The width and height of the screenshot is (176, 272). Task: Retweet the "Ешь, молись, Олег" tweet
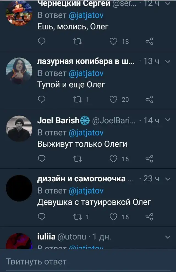pos(77,42)
